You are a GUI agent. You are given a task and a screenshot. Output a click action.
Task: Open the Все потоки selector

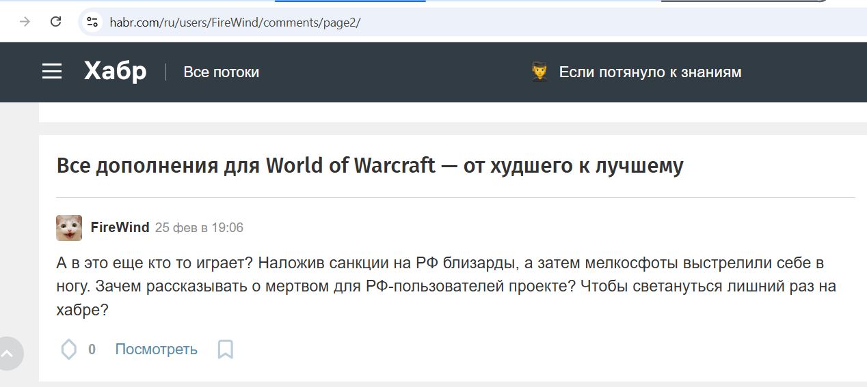tap(222, 72)
